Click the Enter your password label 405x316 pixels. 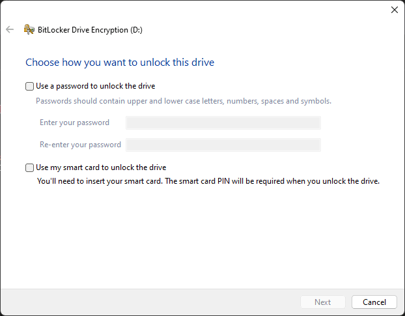74,122
